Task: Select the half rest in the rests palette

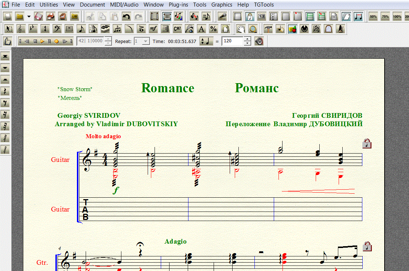Action: pos(5,80)
